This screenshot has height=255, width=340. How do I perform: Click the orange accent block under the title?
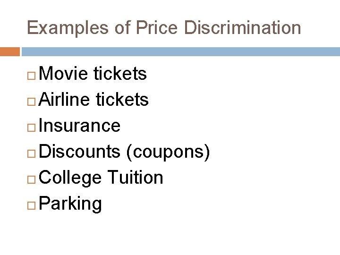coord(9,51)
